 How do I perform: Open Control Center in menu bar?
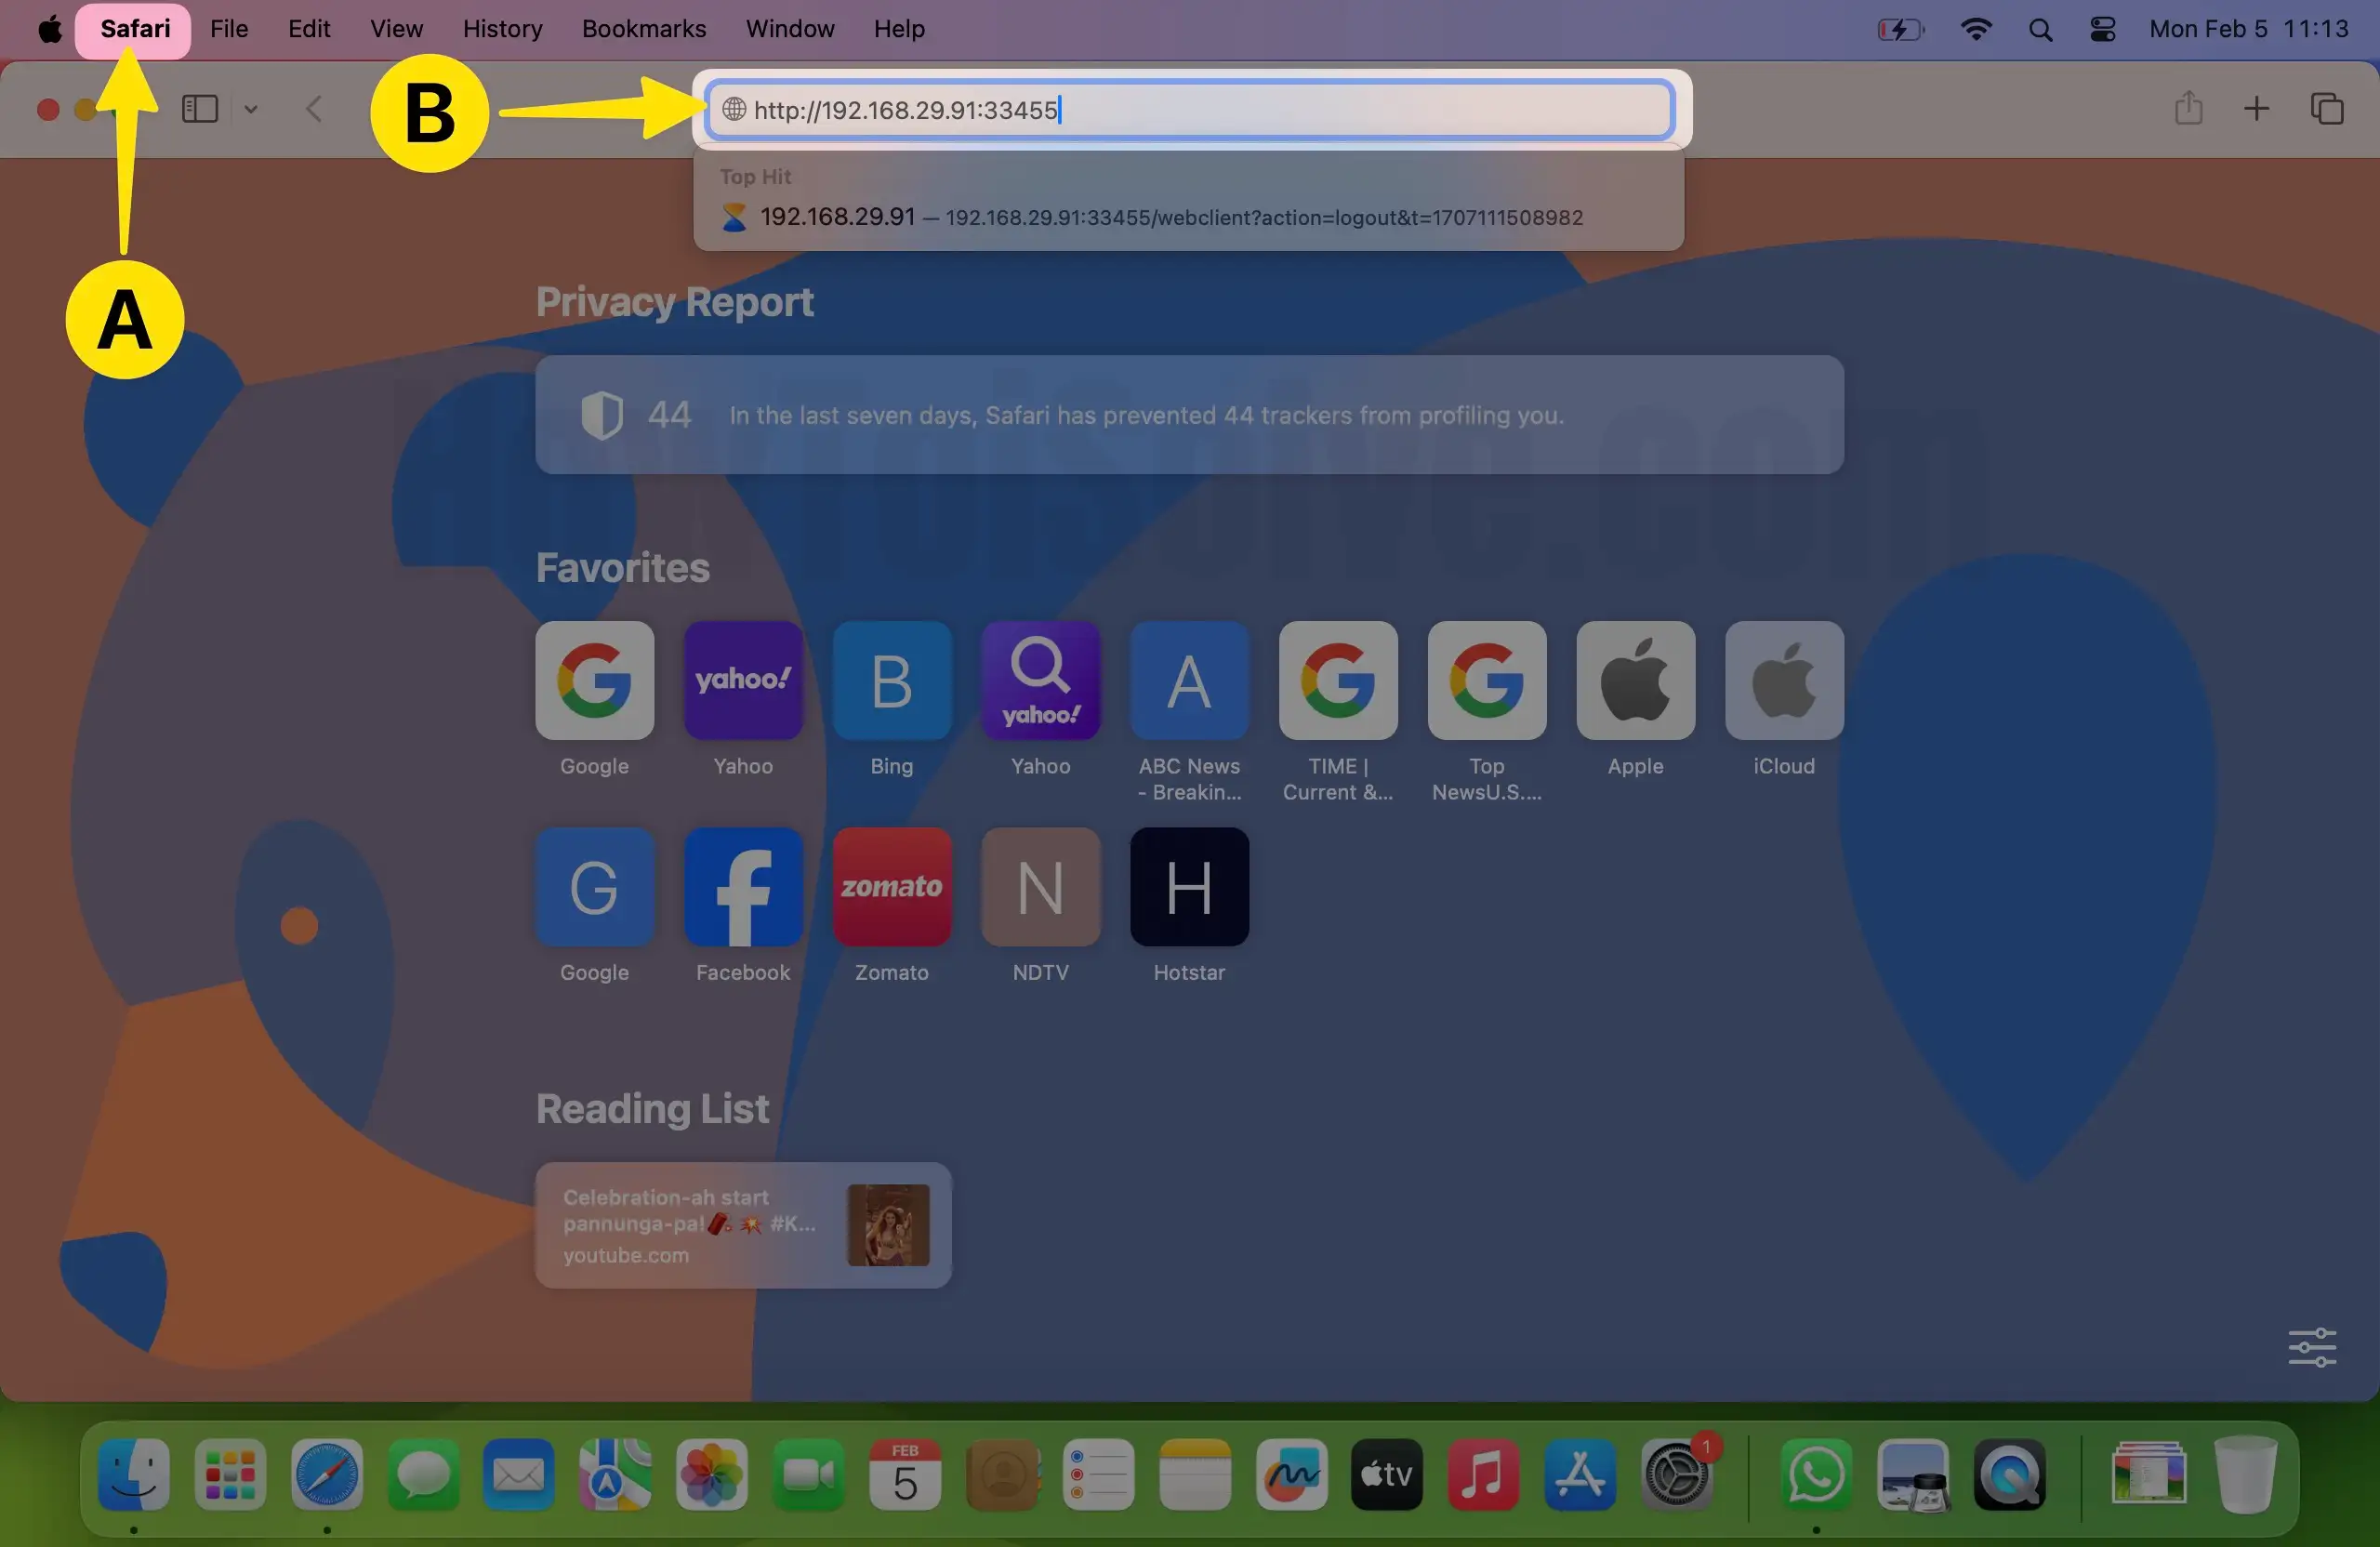2102,29
